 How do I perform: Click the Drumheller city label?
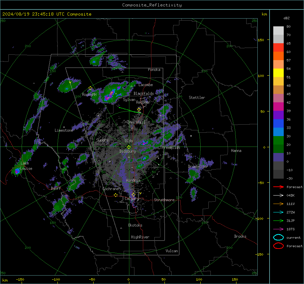pyautogui.click(x=198, y=166)
